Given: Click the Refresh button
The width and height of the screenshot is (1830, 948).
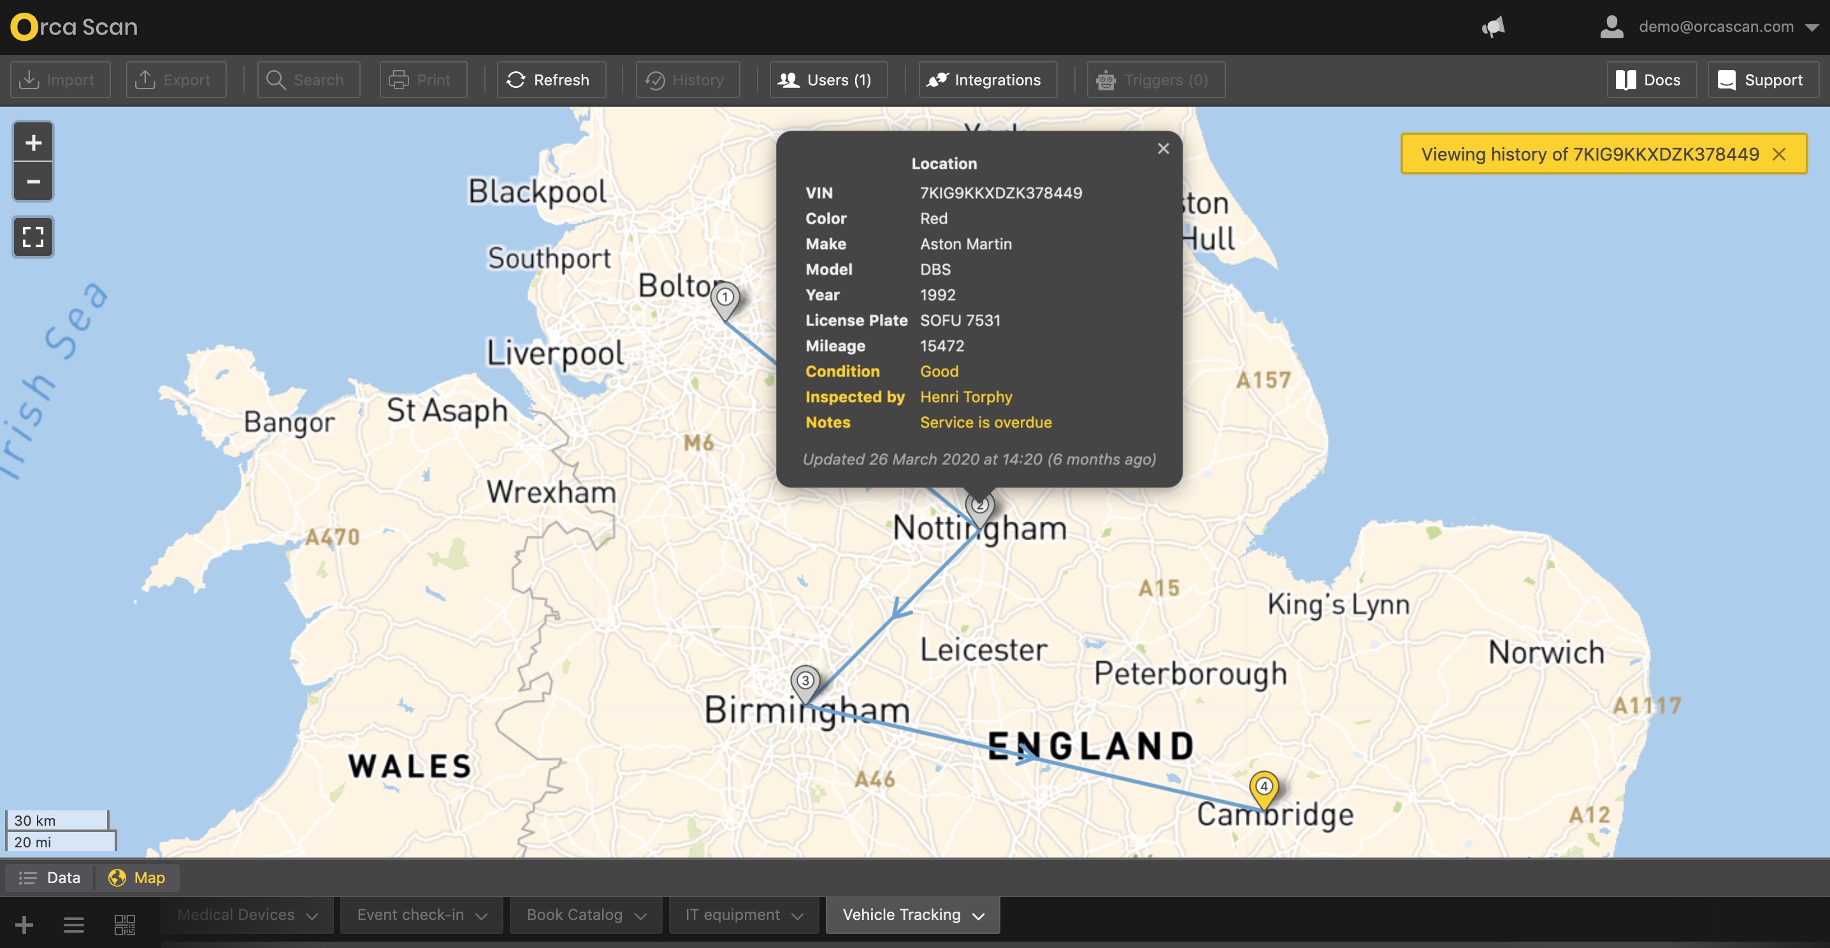Looking at the screenshot, I should tap(548, 80).
